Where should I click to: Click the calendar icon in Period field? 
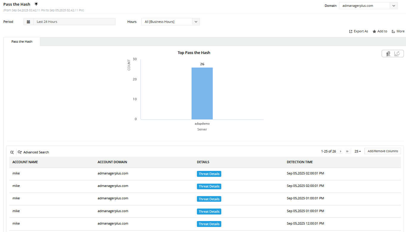tap(29, 22)
